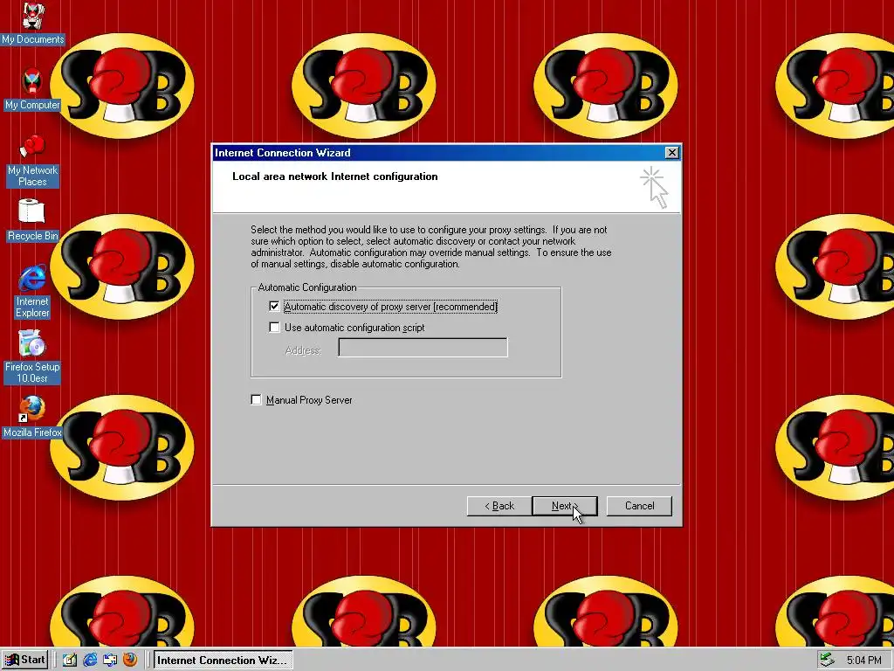Open Firefox Setup 10.0esr installer icon

32,357
